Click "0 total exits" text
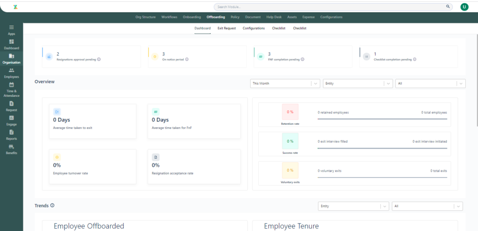478x231 pixels. [x=439, y=171]
